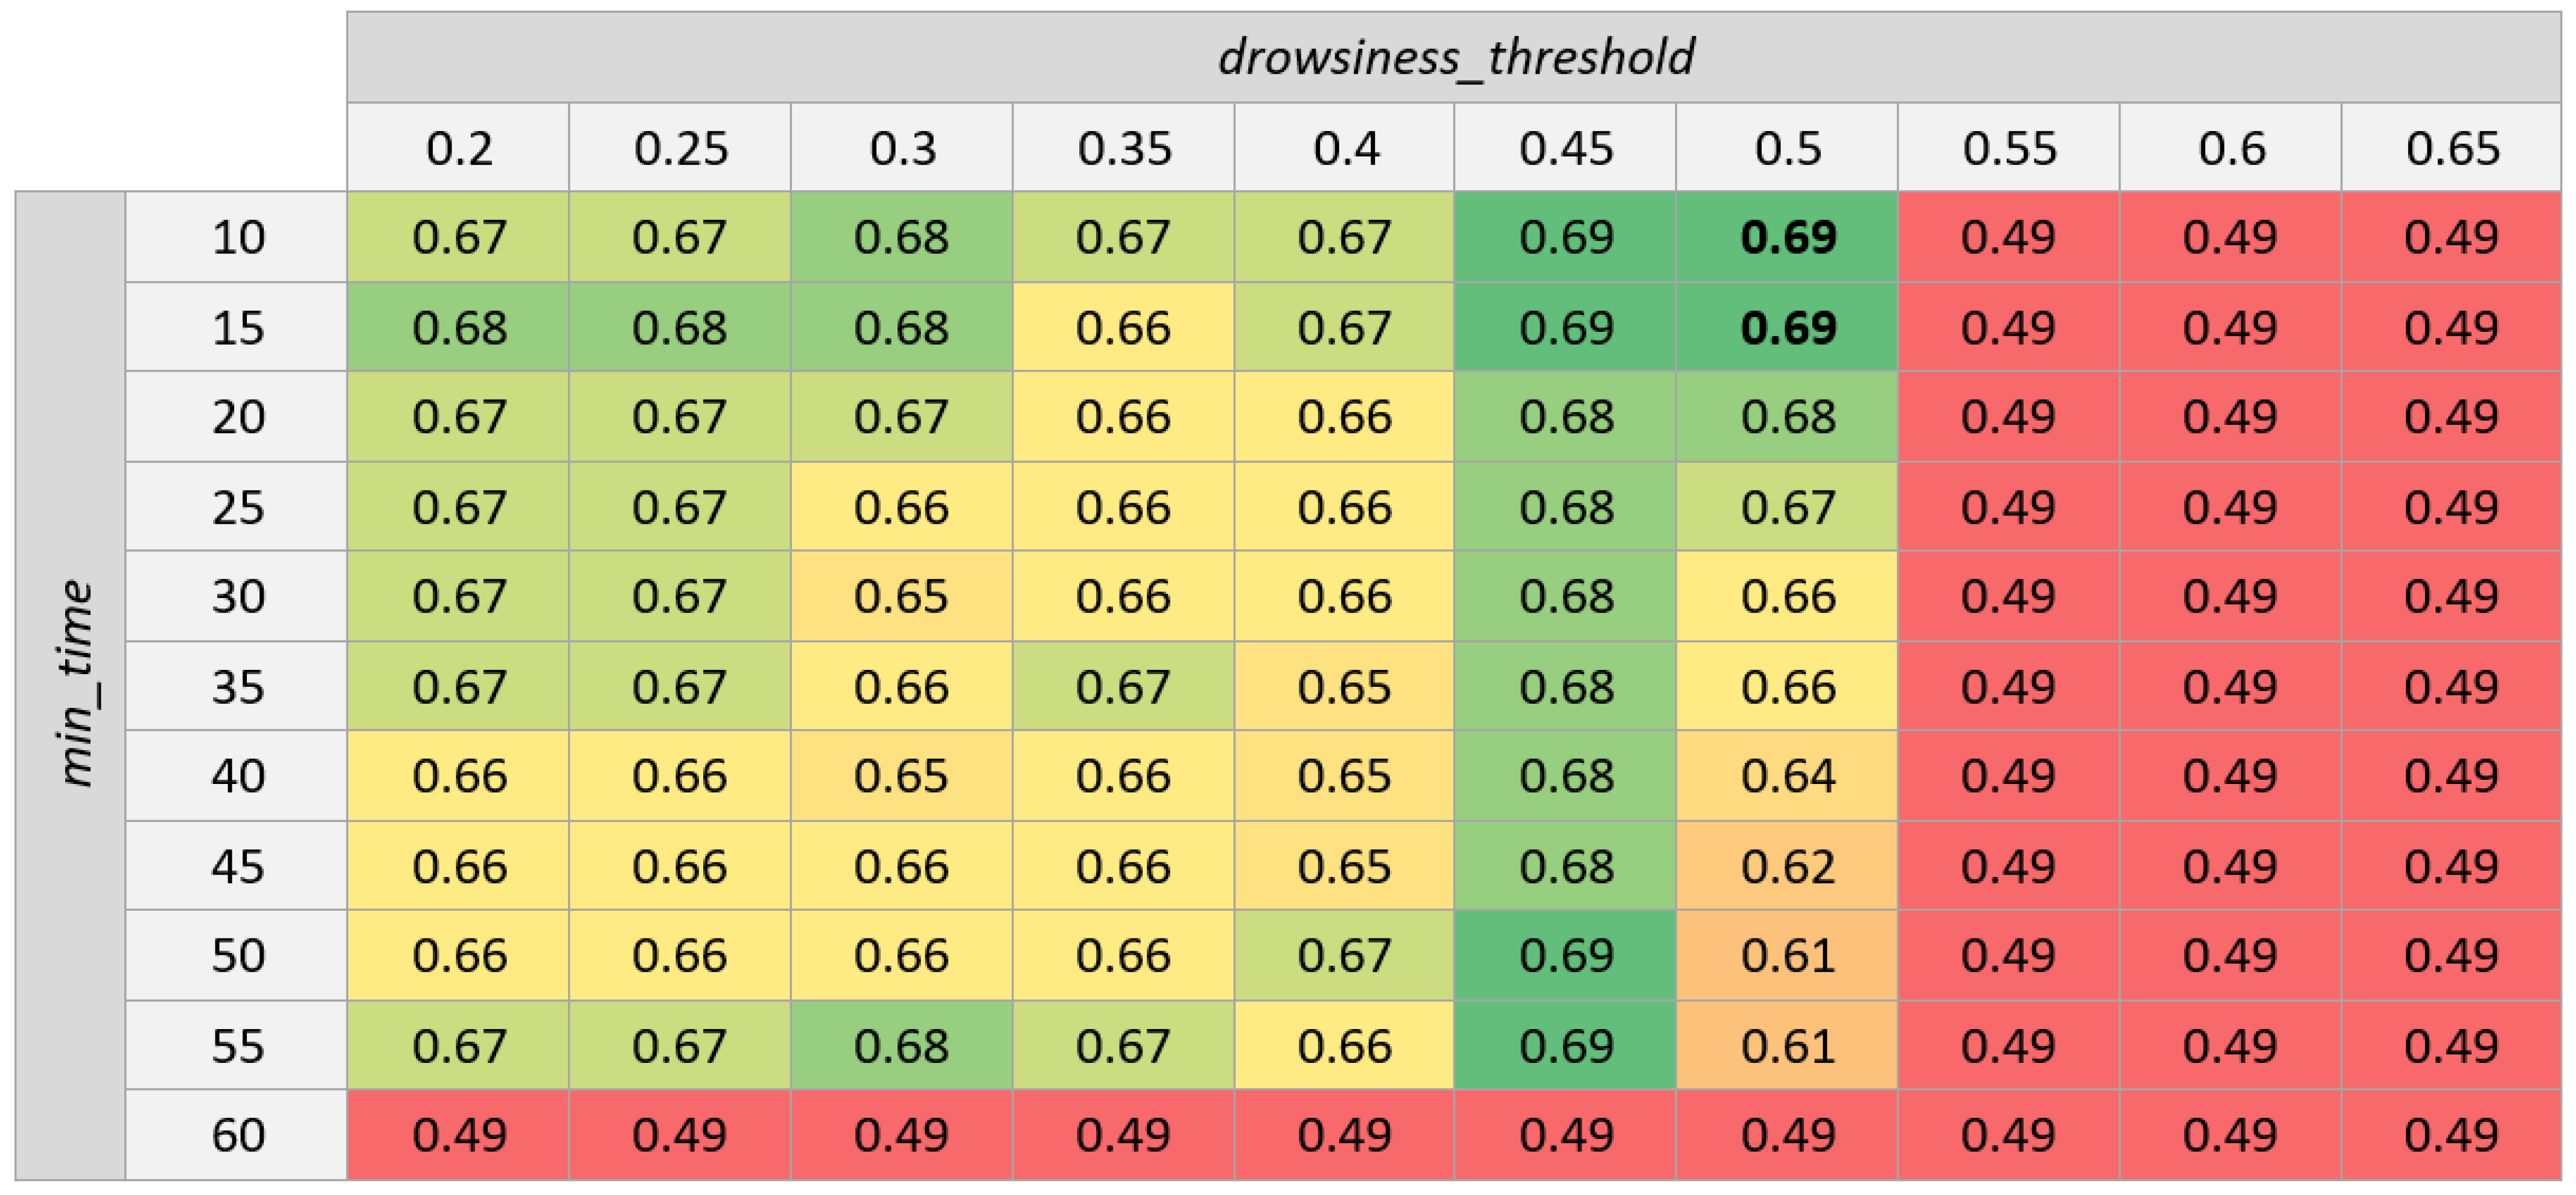Select 0.65 cell at row 30, column 0.3

[901, 596]
